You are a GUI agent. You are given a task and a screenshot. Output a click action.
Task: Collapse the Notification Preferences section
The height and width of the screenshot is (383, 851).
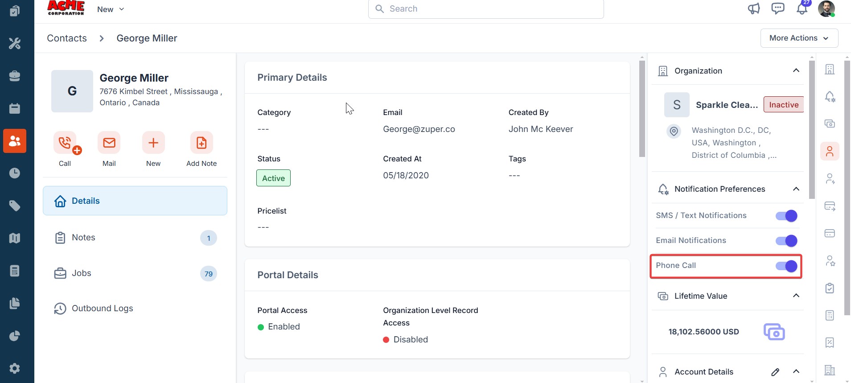796,189
